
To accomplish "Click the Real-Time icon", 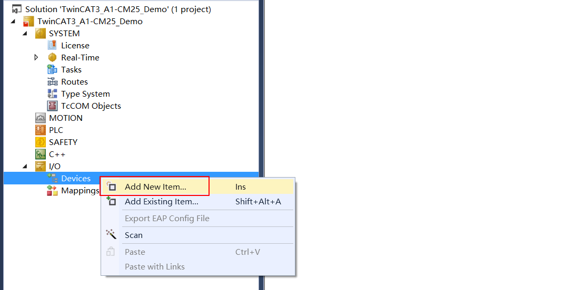I will point(53,57).
